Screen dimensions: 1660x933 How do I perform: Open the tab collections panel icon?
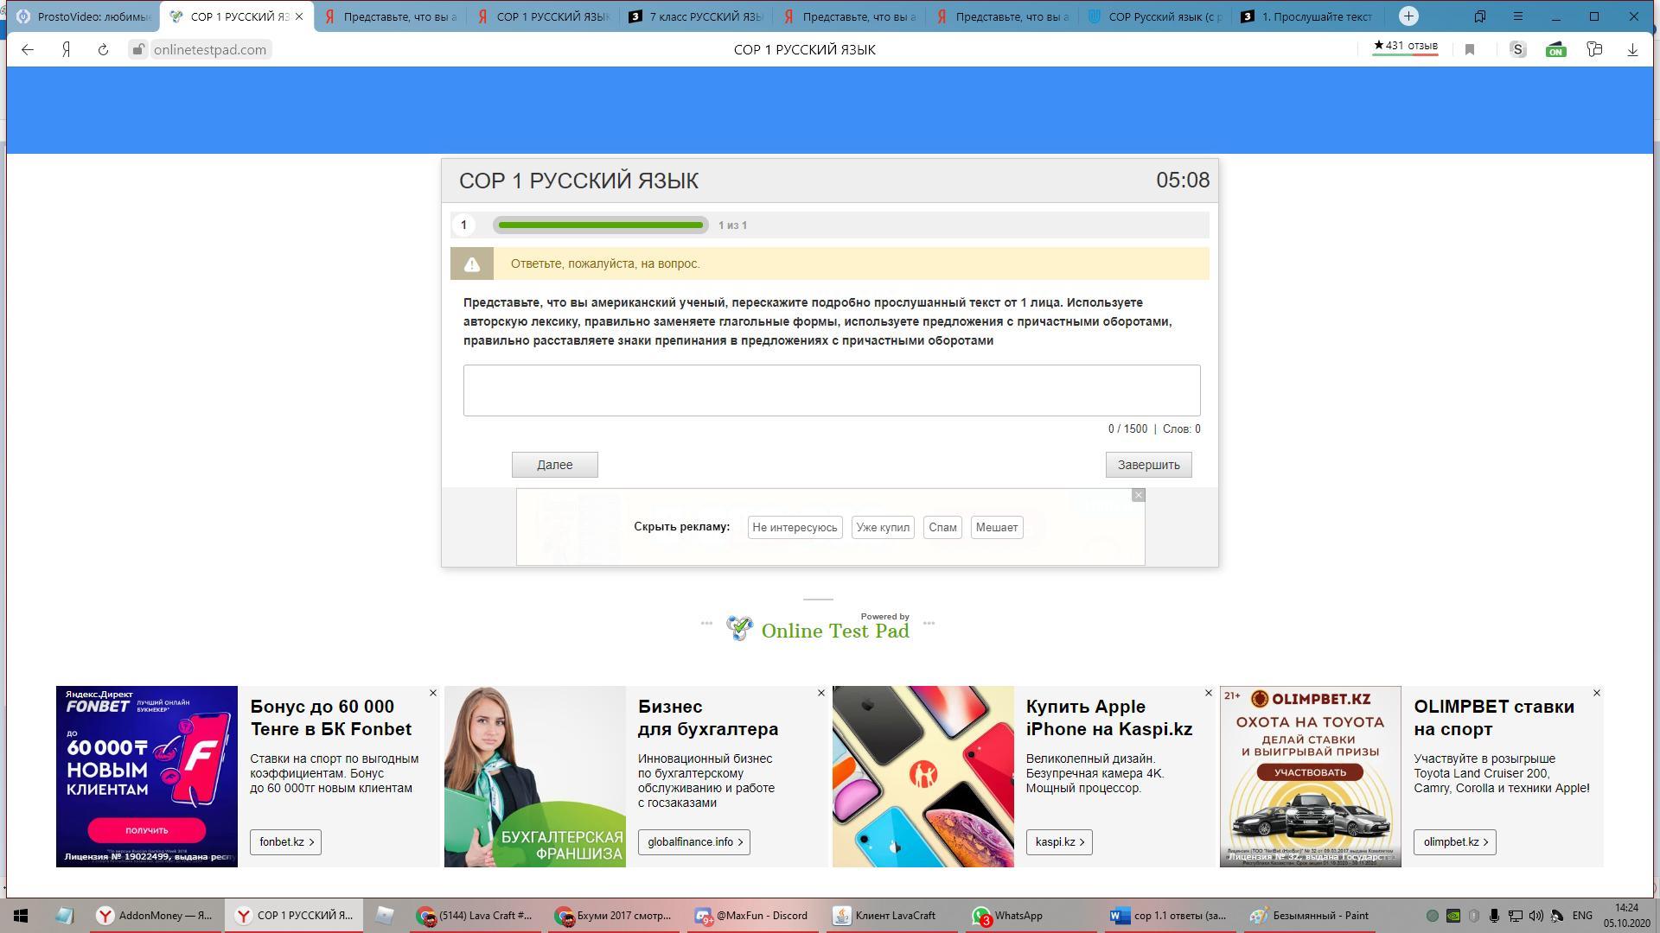click(1479, 16)
